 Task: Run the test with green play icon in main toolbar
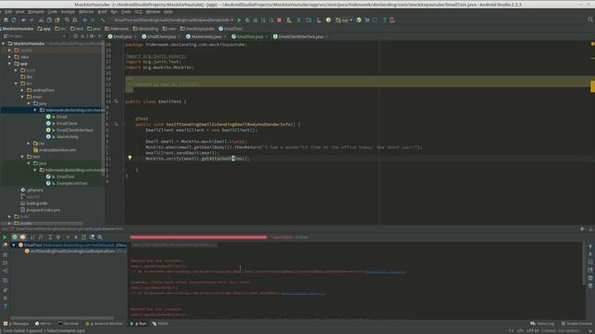tap(239, 19)
